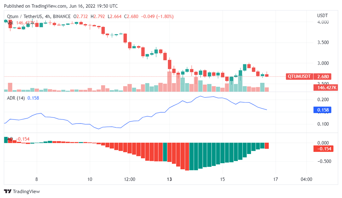The width and height of the screenshot is (342, 198).
Task: Click the red QTUMUSDT symbol tag
Action: pyautogui.click(x=299, y=76)
